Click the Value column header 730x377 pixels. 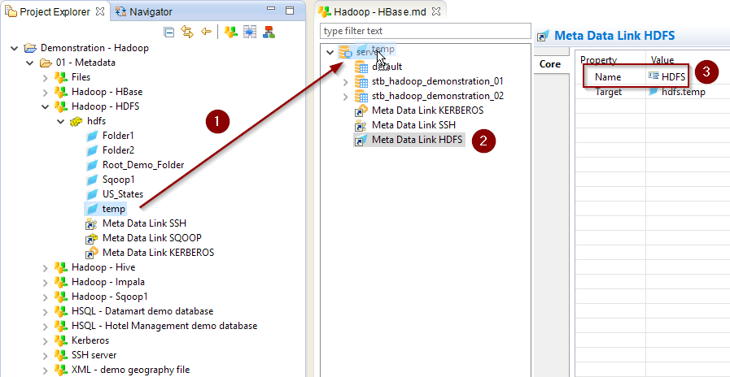click(x=662, y=60)
